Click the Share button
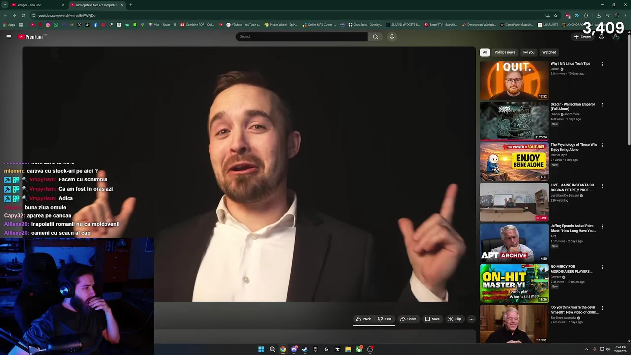Screen dimensions: 631x355 pyautogui.click(x=408, y=319)
